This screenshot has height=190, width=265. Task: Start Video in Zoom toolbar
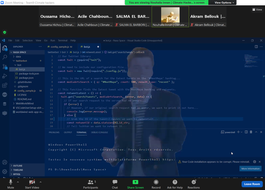click(32, 184)
